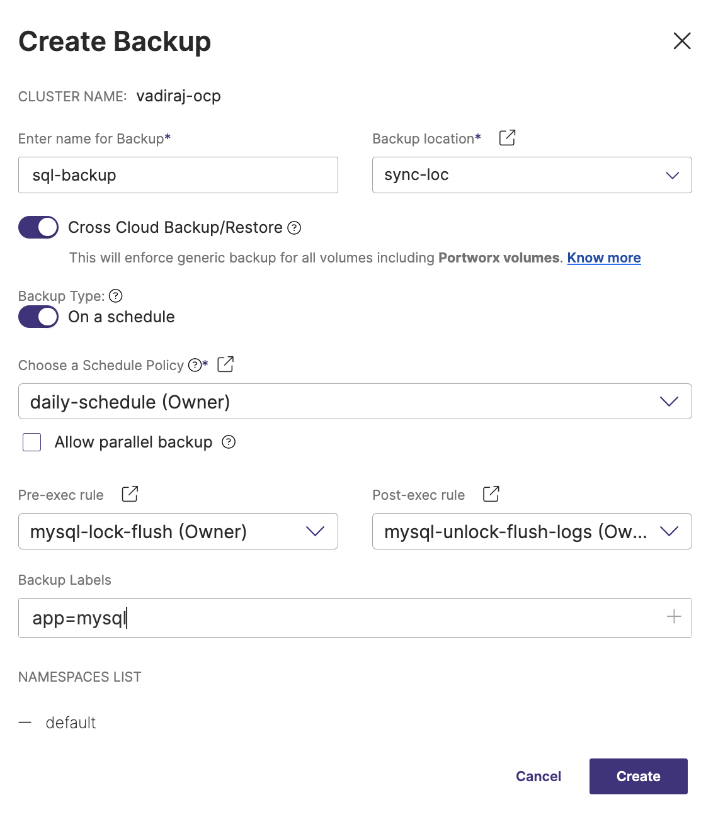This screenshot has height=817, width=718.
Task: Expand Backup location sync-loc dropdown
Action: [x=532, y=175]
